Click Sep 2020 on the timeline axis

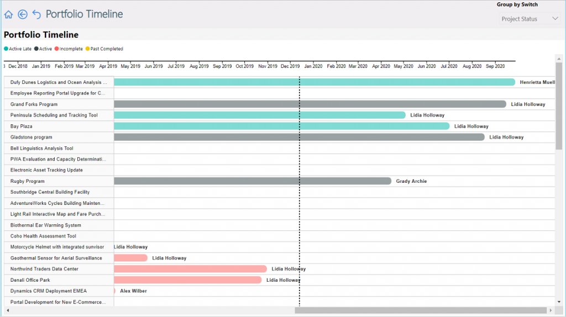[x=495, y=66]
